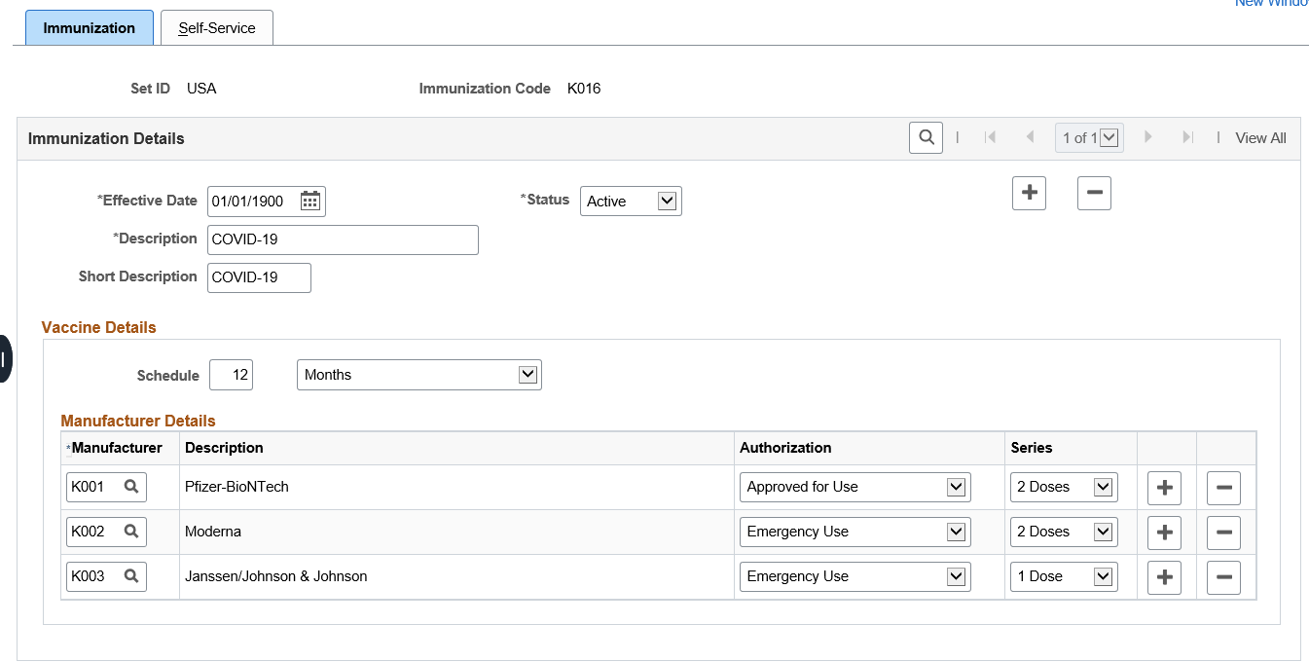The height and width of the screenshot is (662, 1309).
Task: Click the View All link
Action: click(1260, 138)
